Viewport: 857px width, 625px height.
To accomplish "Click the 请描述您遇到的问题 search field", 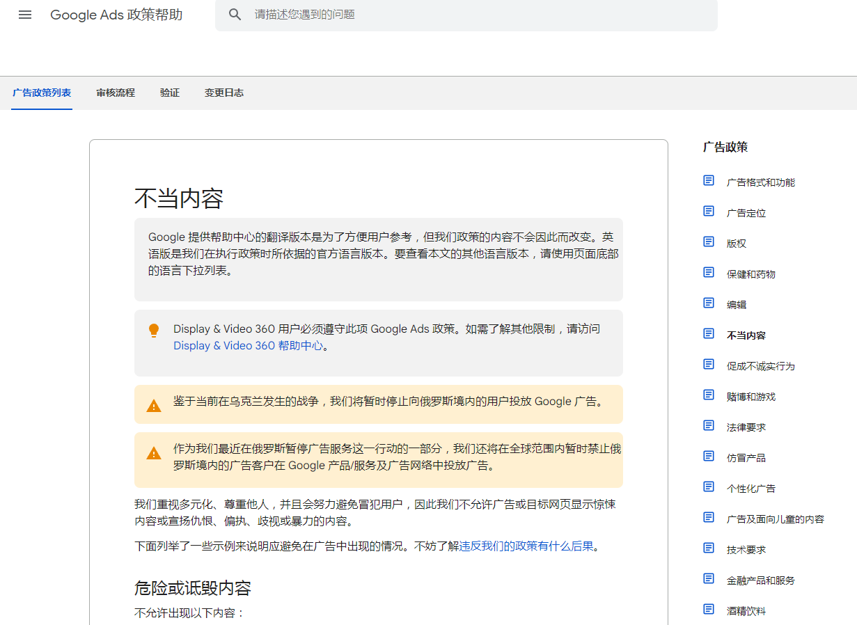I will 466,15.
